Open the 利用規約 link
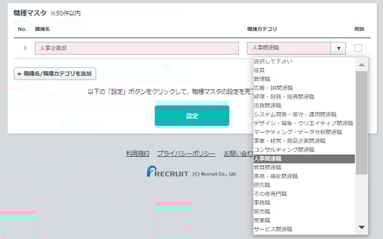 138,153
